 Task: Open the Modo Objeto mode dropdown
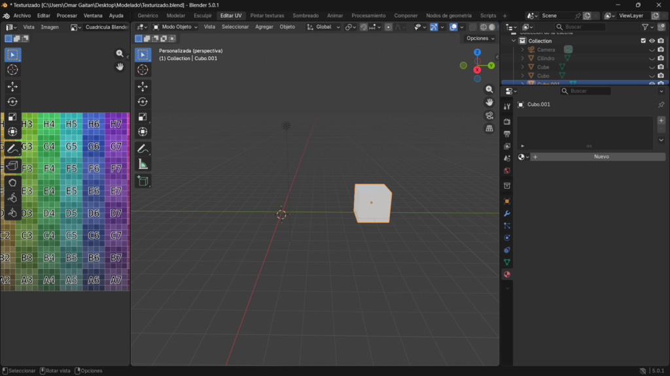pos(176,27)
